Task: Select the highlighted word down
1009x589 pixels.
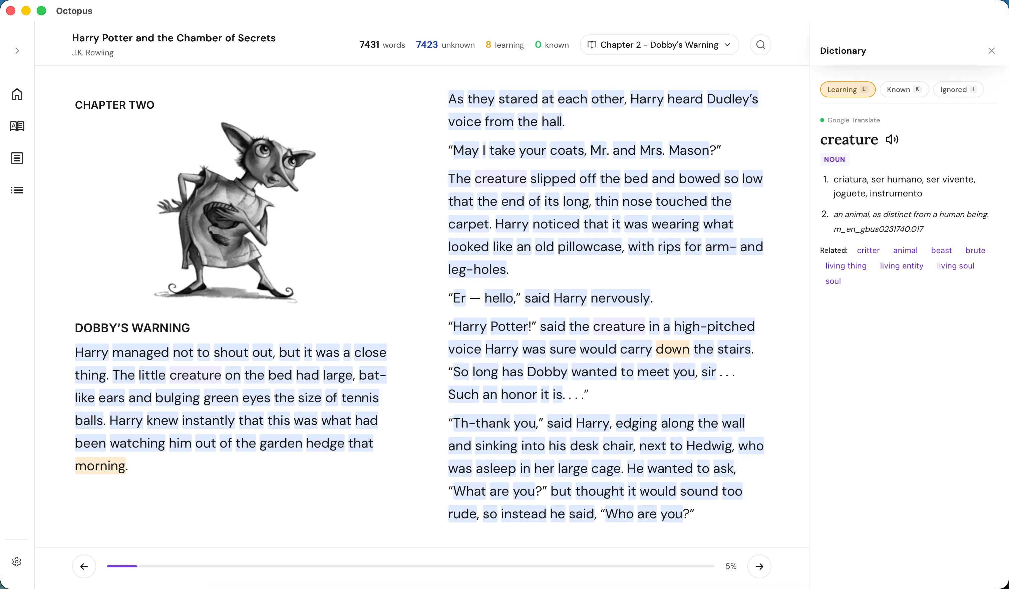Action: [x=673, y=349]
